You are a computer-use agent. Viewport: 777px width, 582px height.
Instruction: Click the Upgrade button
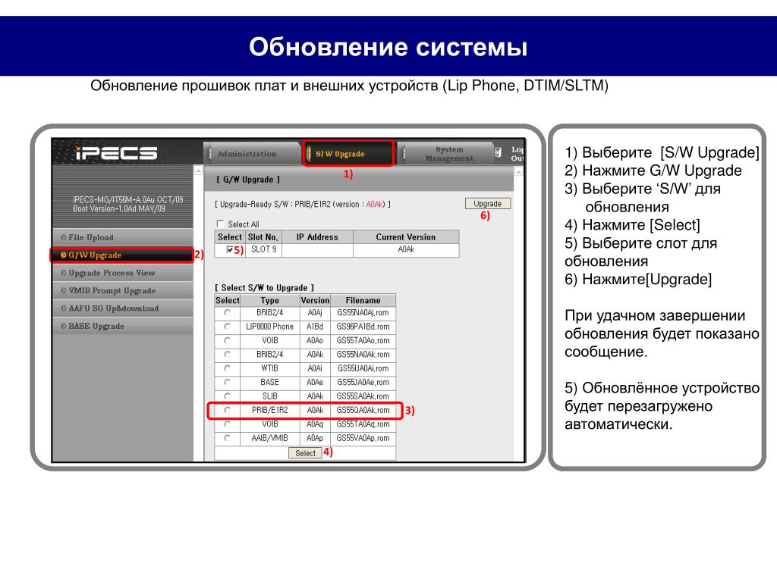(488, 204)
